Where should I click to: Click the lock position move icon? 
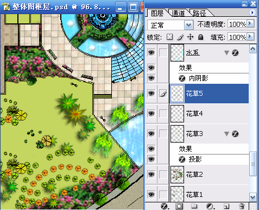[190, 37]
